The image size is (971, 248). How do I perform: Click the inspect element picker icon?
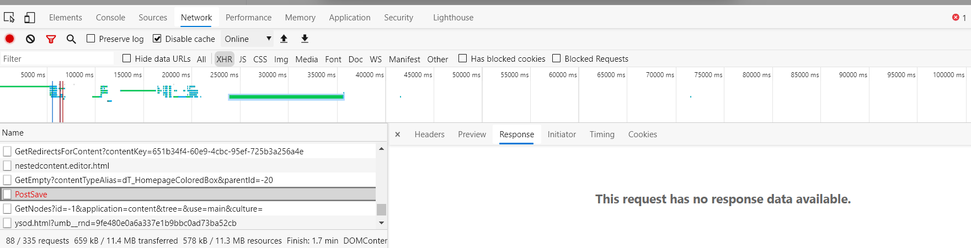(9, 18)
